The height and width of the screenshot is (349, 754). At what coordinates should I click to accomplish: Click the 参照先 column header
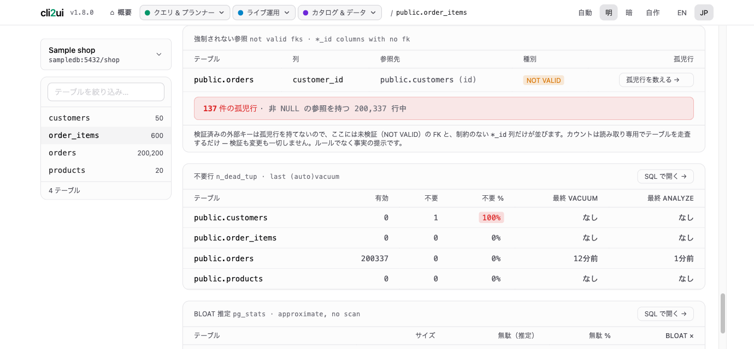390,59
